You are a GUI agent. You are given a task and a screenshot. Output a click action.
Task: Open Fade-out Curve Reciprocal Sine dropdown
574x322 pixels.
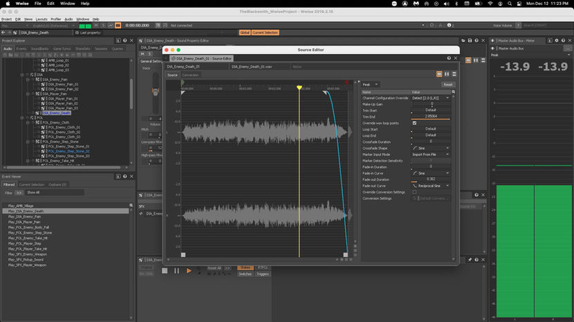(430, 186)
